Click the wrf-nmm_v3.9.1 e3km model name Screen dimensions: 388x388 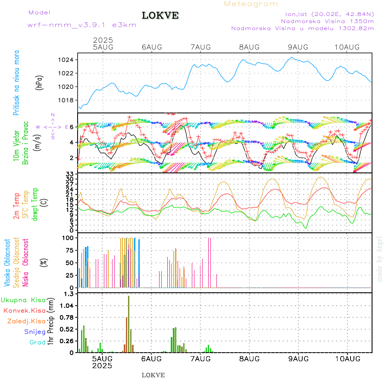(x=82, y=25)
